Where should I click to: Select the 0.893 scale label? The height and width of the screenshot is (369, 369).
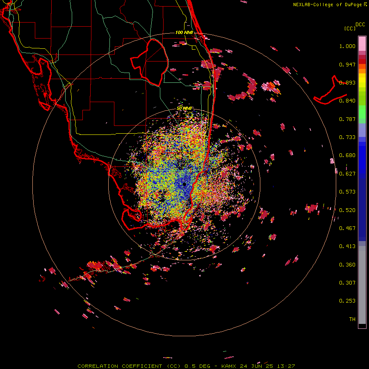pyautogui.click(x=347, y=82)
